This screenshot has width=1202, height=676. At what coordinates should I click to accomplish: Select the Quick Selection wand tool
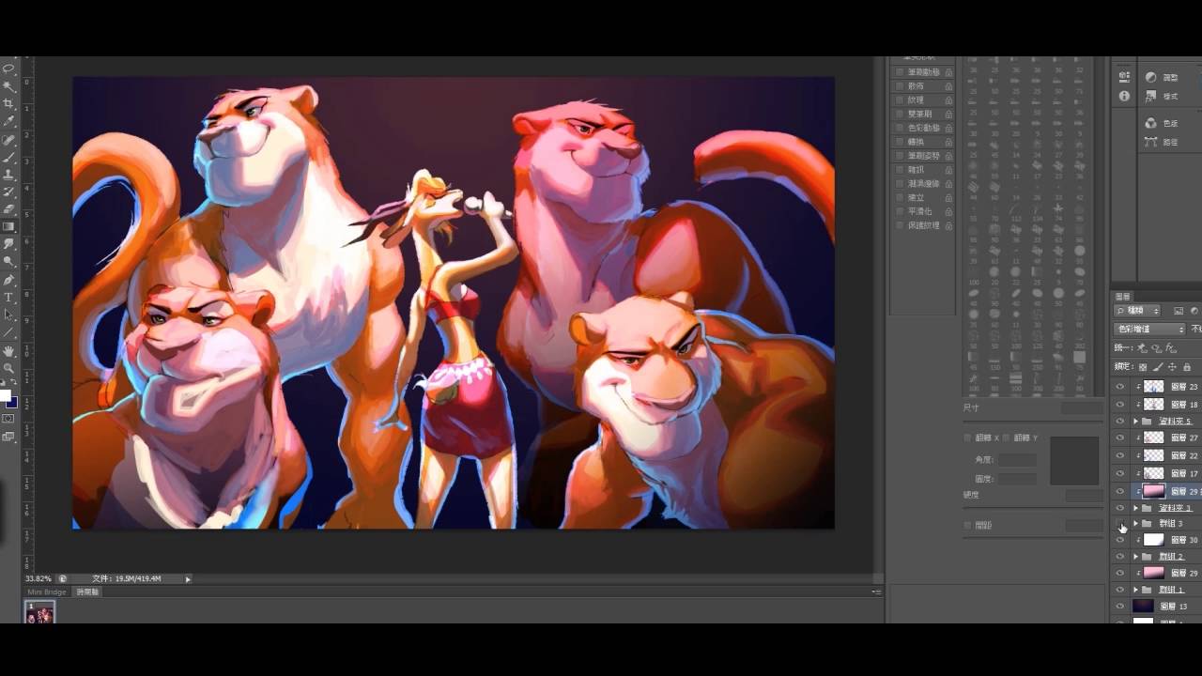(x=8, y=86)
